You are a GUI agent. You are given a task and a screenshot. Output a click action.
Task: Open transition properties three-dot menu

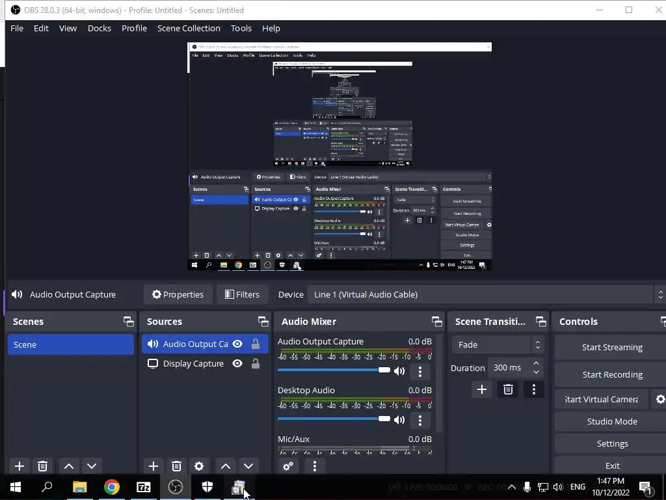click(534, 389)
